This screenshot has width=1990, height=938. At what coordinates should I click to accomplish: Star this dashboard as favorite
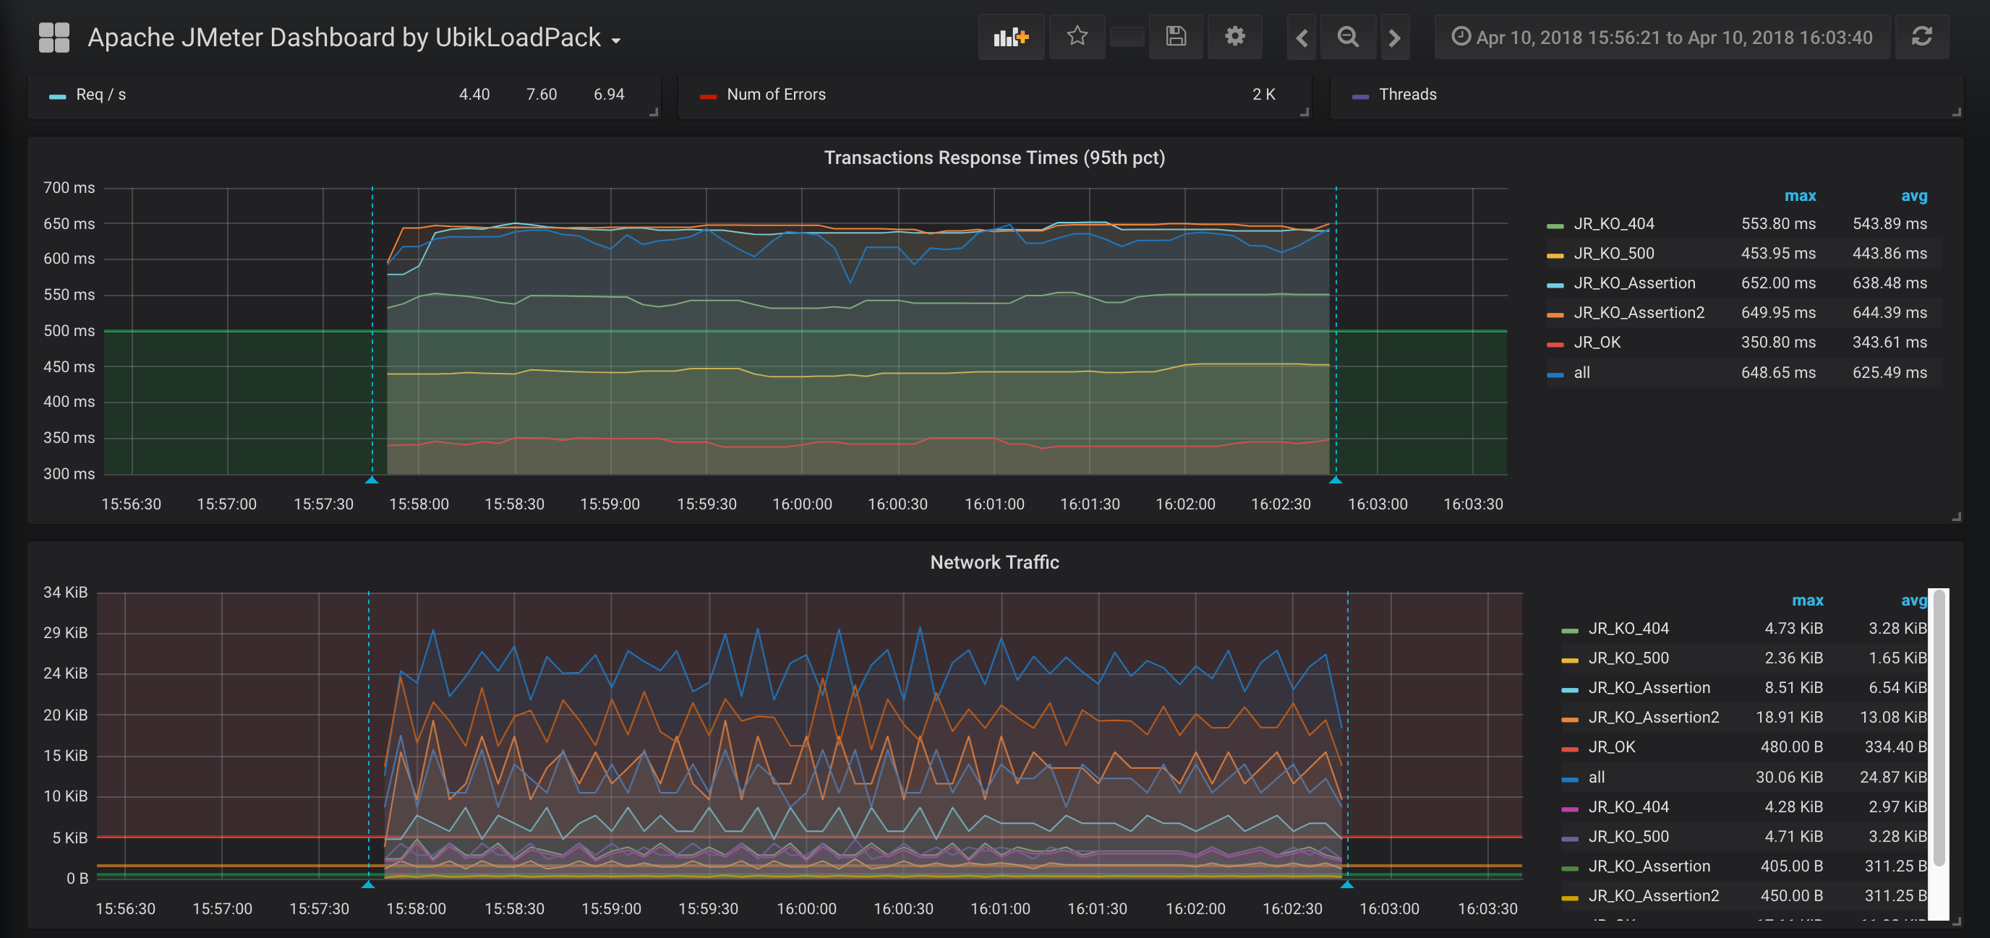click(1077, 36)
